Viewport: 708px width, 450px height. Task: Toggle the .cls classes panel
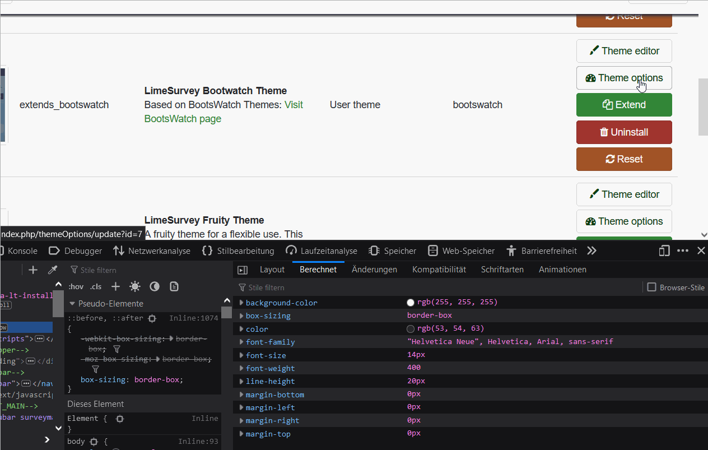point(96,286)
